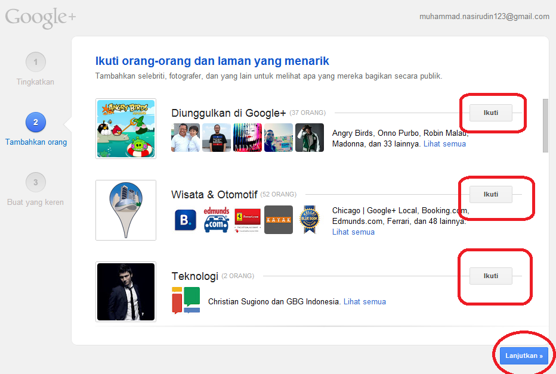Image resolution: width=556 pixels, height=374 pixels.
Task: Select the Edmunds.com car logo icon
Action: pyautogui.click(x=217, y=220)
